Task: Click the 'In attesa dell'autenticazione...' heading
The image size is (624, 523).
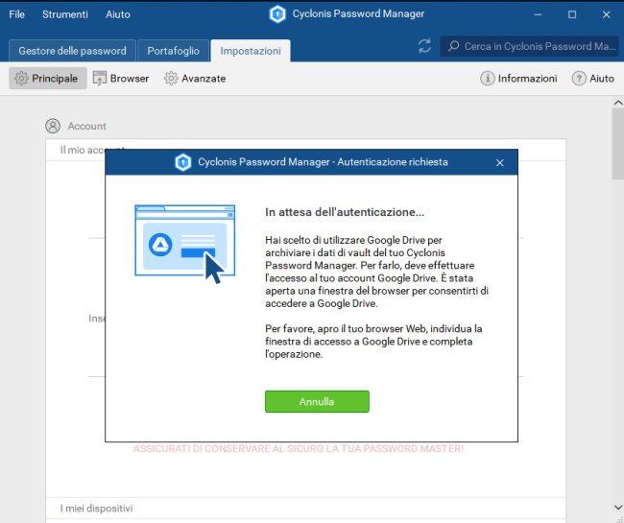Action: click(345, 212)
